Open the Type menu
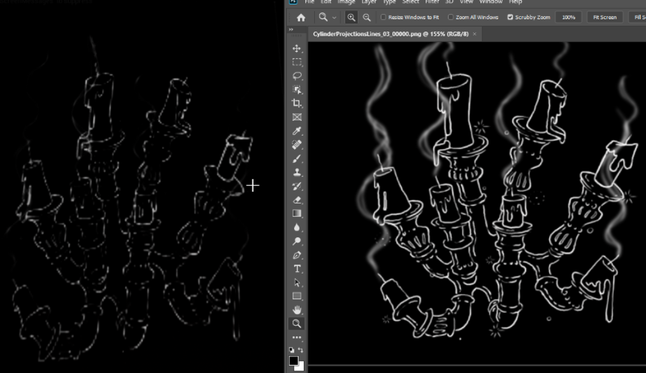 (389, 2)
